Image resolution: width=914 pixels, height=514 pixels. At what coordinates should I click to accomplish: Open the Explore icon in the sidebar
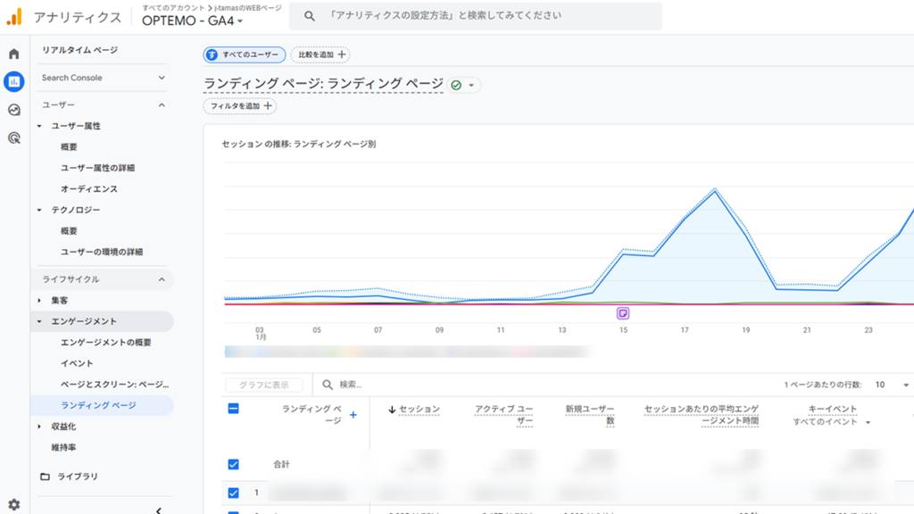pos(12,111)
